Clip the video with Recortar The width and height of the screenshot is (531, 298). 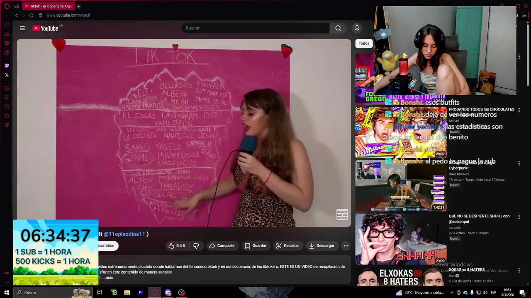coord(287,246)
